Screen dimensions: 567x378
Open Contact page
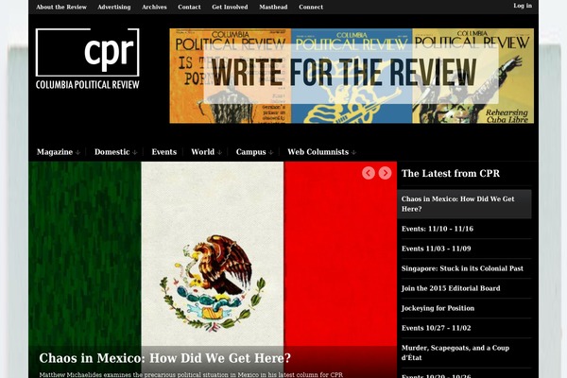tap(189, 7)
